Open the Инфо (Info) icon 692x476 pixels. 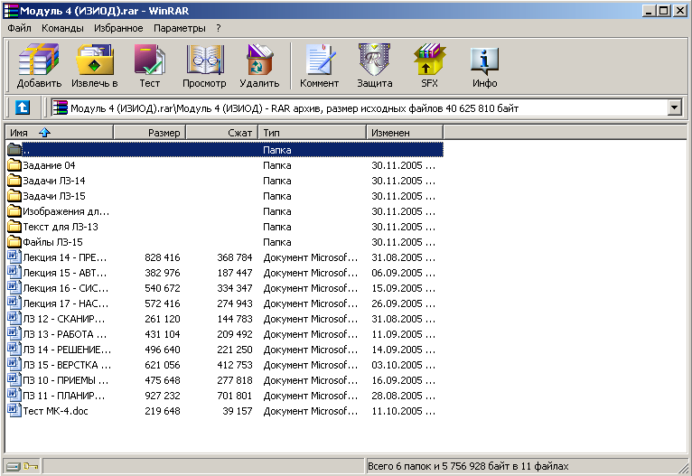click(x=484, y=61)
